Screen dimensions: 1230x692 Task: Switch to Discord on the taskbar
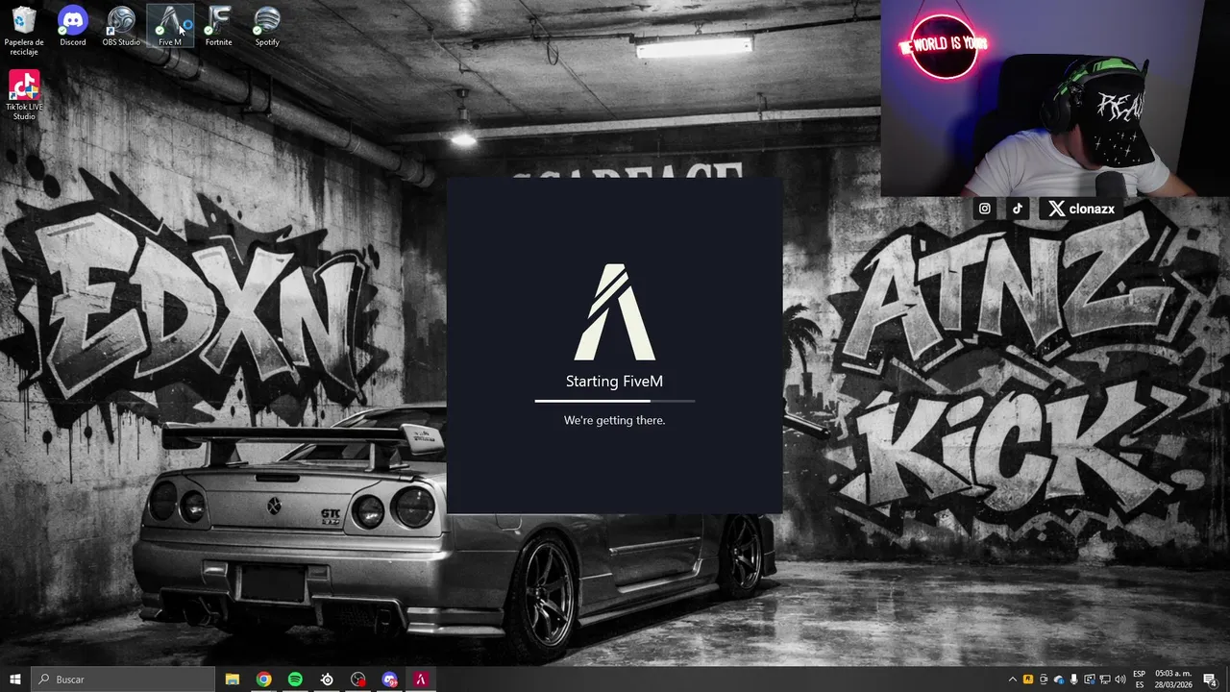point(389,680)
